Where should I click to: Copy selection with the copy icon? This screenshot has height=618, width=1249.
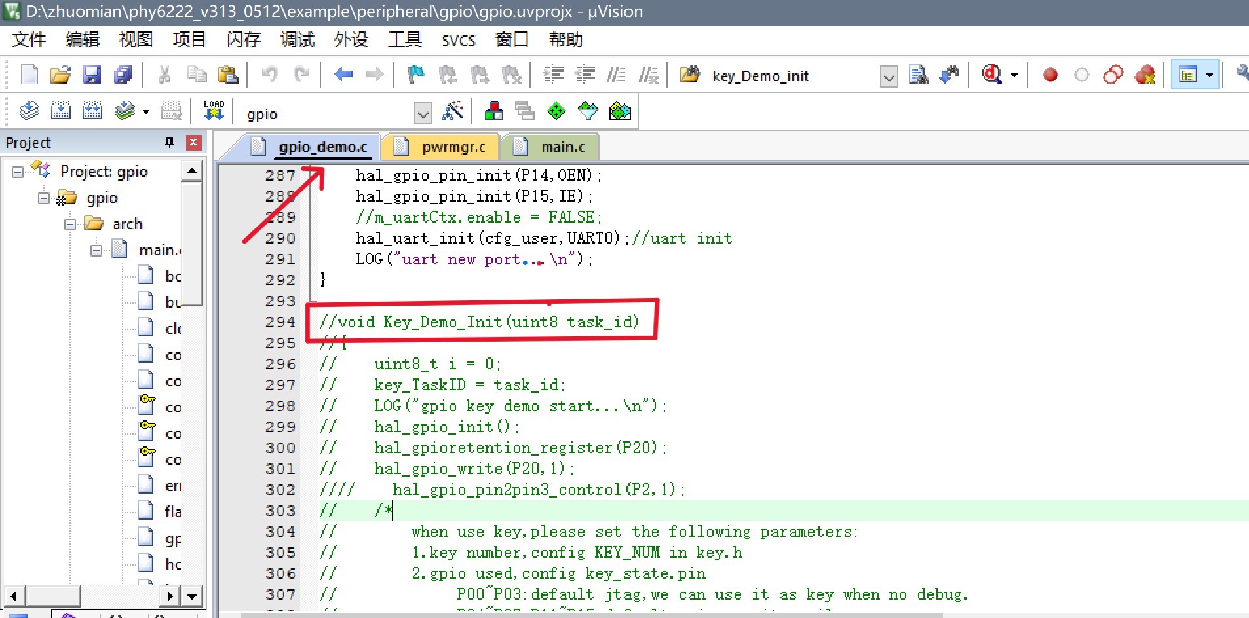click(197, 75)
